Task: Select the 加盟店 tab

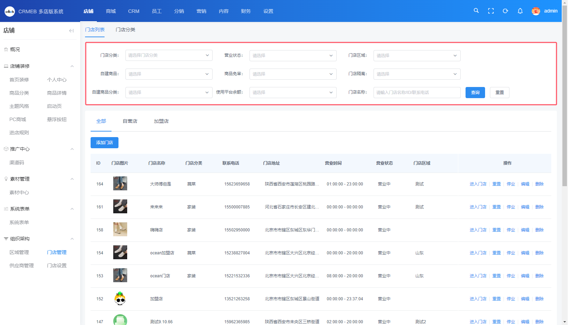Action: tap(161, 121)
